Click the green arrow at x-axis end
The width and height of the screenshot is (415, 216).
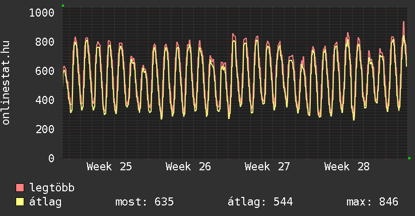point(409,158)
